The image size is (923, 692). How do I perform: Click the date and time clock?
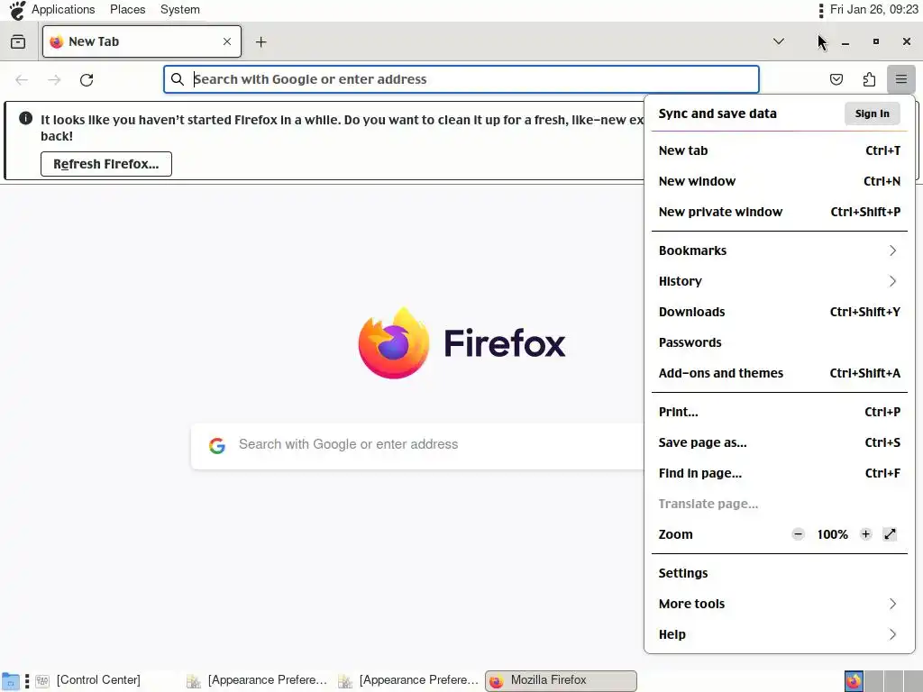click(x=874, y=9)
